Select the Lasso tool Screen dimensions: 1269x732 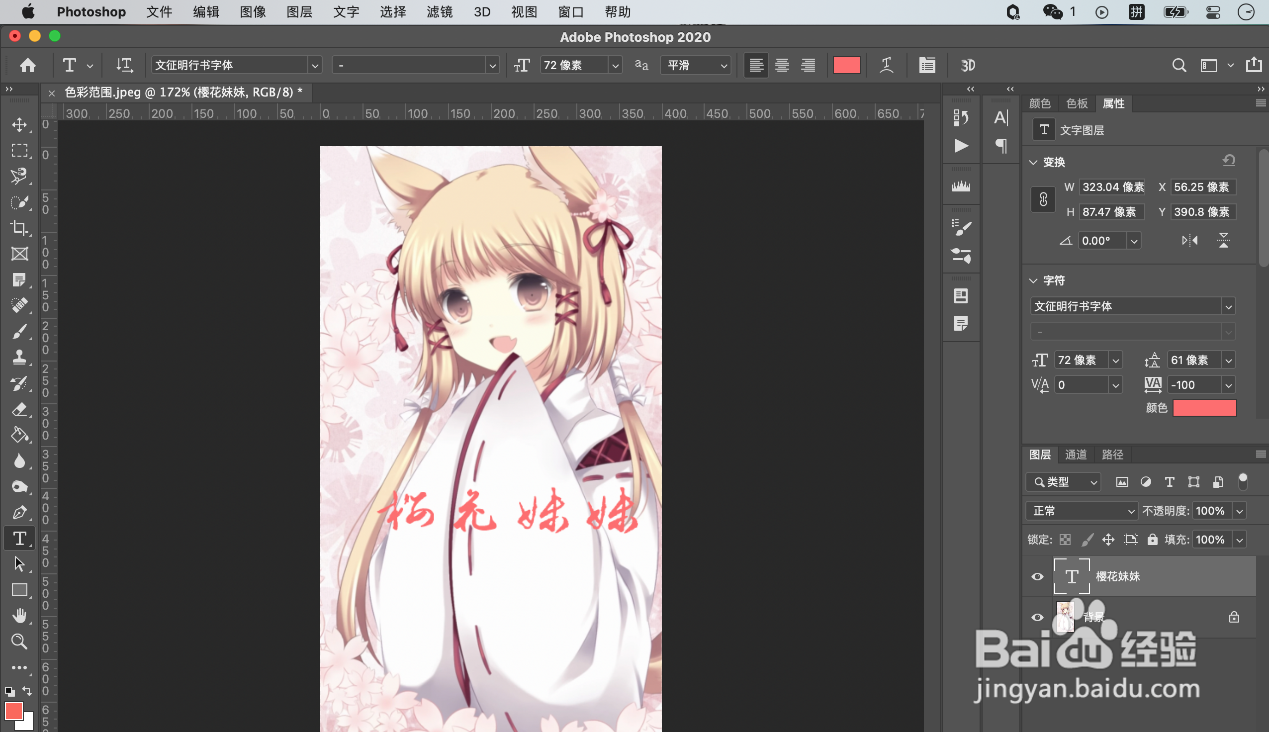click(x=19, y=176)
